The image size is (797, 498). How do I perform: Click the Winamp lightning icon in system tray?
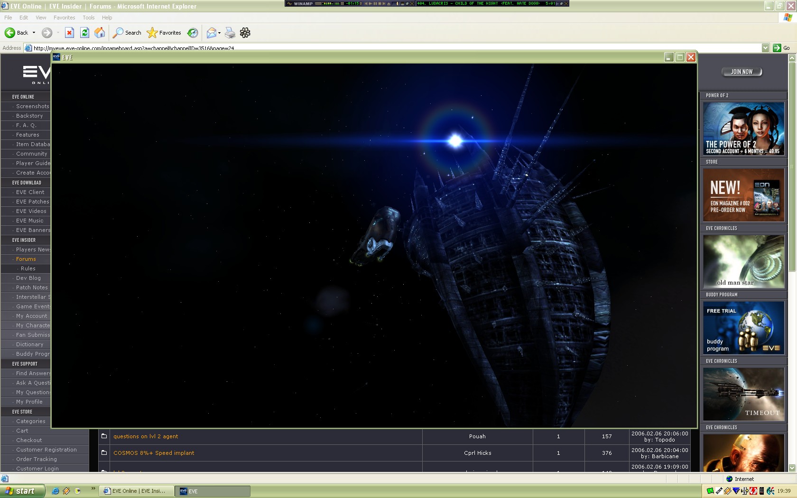click(x=727, y=491)
